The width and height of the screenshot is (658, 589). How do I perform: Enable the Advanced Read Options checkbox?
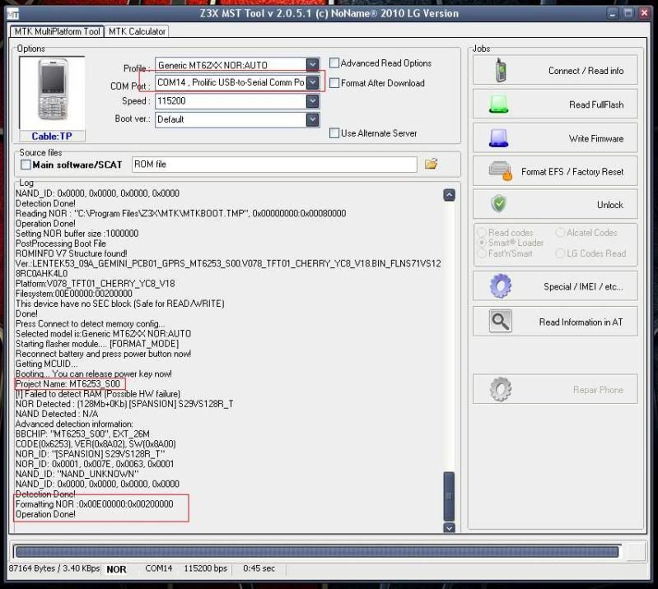(x=334, y=63)
